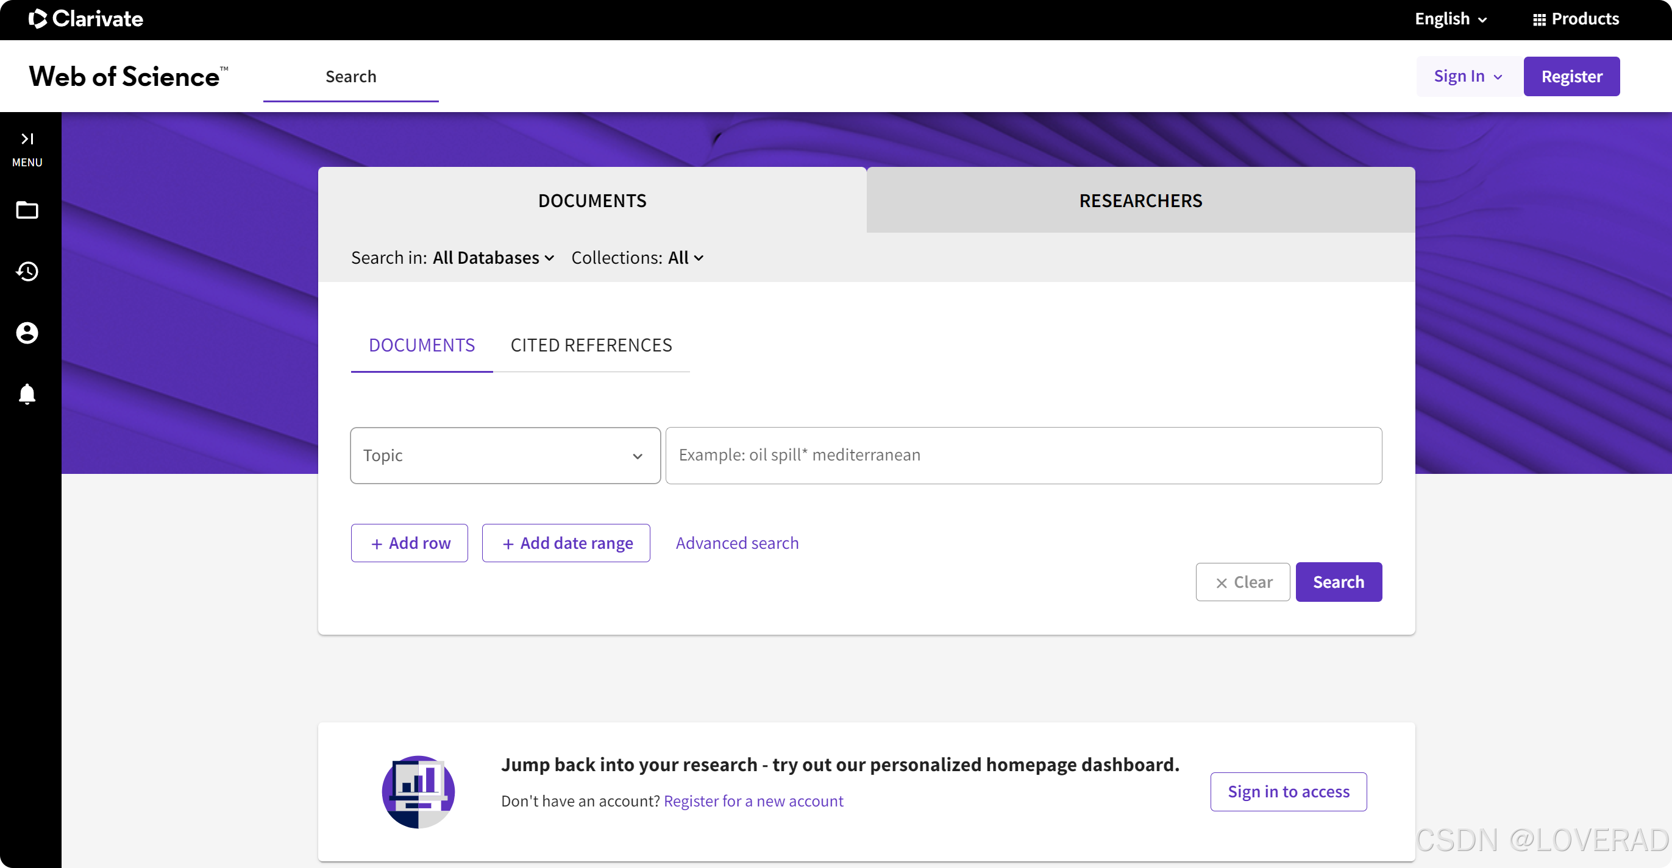Select the CITED REFERENCES tab
1672x868 pixels.
click(591, 345)
